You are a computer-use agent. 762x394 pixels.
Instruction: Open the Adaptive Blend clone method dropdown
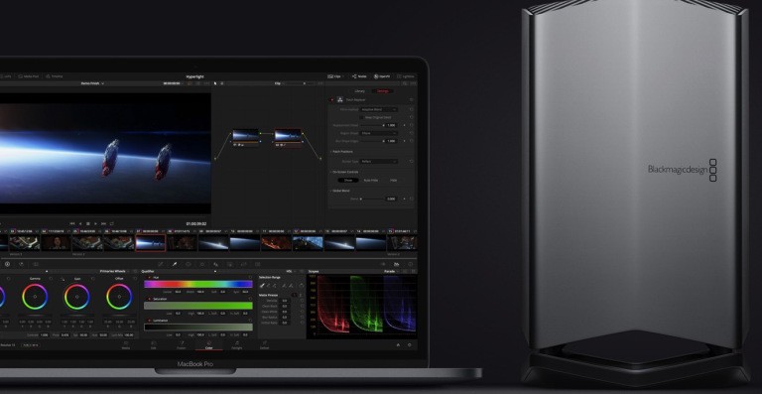[379, 110]
